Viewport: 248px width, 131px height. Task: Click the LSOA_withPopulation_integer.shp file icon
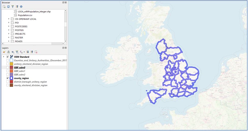tap(15, 11)
